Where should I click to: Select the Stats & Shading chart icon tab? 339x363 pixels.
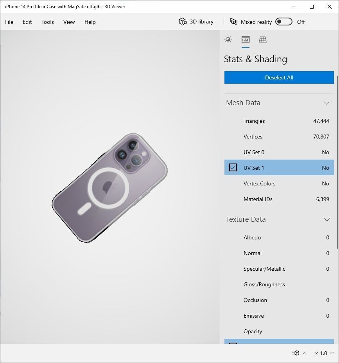tap(245, 40)
